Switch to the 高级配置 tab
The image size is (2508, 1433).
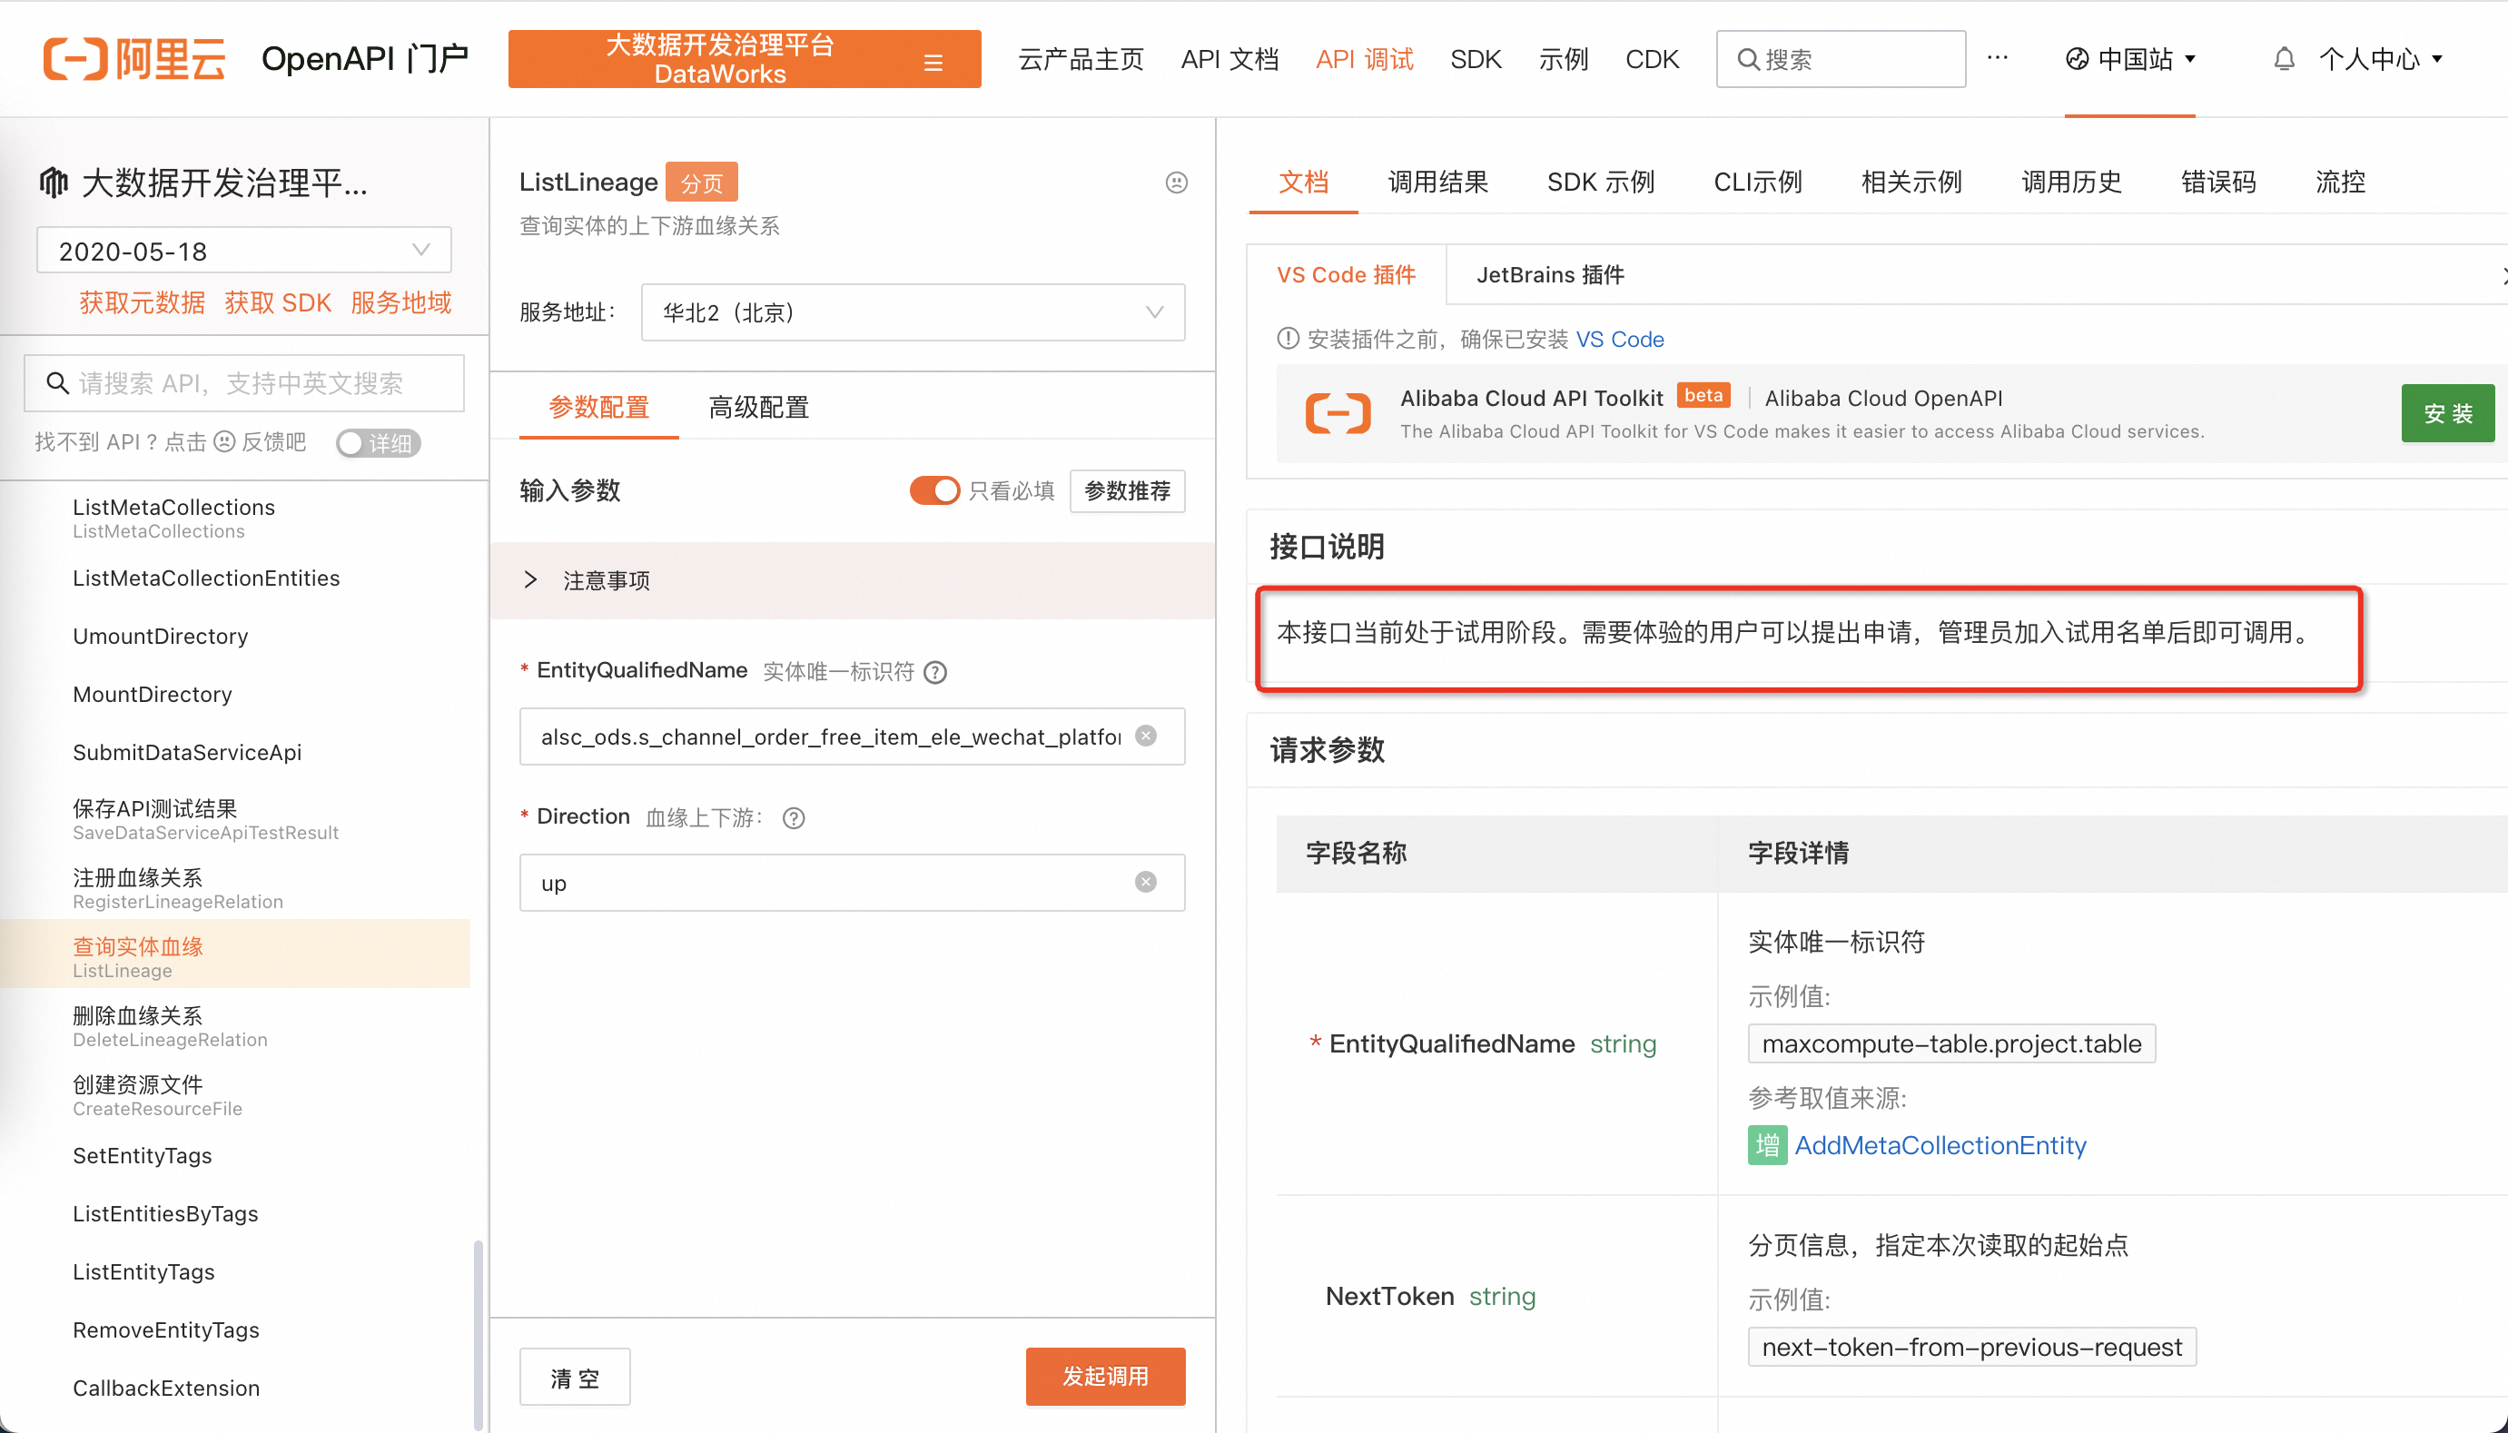(758, 408)
